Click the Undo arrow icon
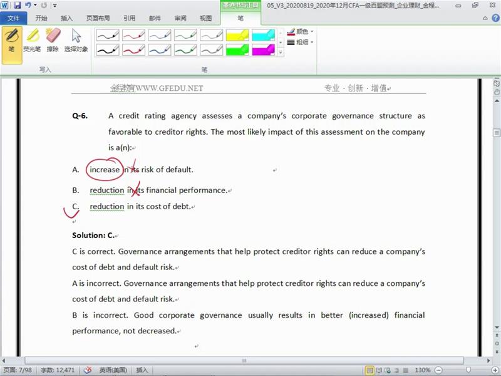The width and height of the screenshot is (501, 376). 28,5
